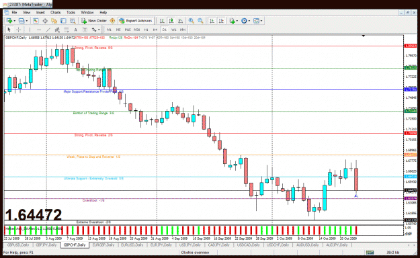
Task: Select the Fibonacci Retracement tool
Action: tap(66, 30)
